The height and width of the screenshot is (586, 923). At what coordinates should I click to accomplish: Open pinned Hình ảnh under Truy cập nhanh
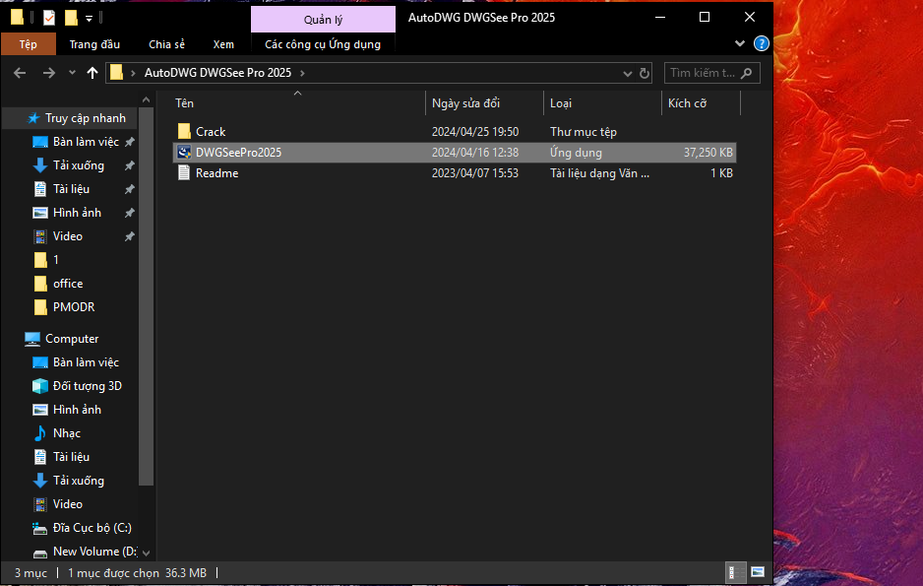(77, 213)
